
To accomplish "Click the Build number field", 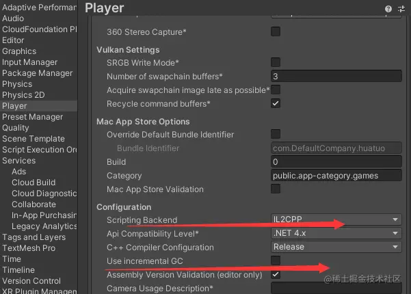I will [336, 161].
